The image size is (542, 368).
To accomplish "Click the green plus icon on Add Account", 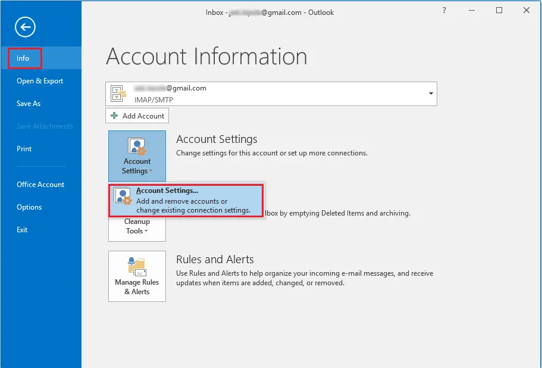I will 114,116.
